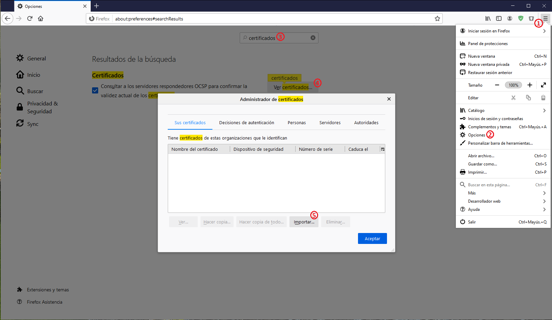Viewport: 552px width, 320px height.
Task: Click the back navigation arrow
Action: click(8, 18)
